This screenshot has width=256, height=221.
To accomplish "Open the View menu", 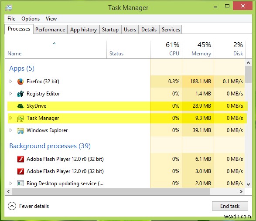I will click(51, 19).
